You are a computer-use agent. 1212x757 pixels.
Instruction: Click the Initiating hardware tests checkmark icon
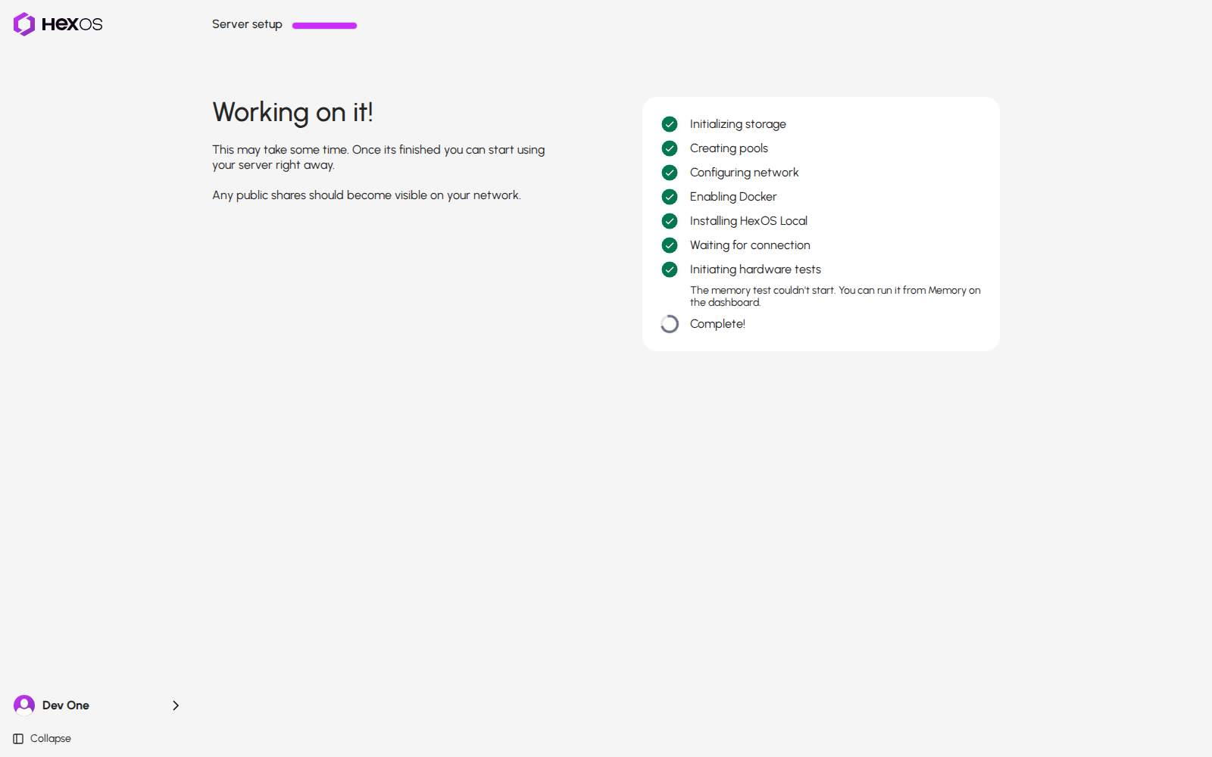click(x=670, y=269)
